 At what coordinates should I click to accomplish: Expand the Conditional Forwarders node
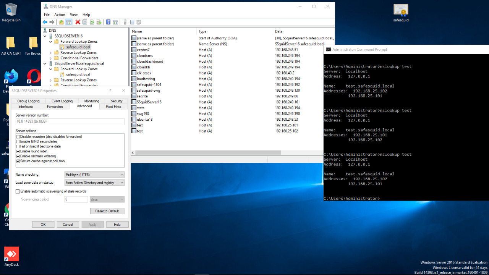click(x=51, y=58)
